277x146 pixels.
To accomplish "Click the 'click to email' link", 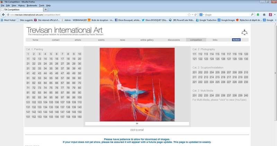I will 137,130.
